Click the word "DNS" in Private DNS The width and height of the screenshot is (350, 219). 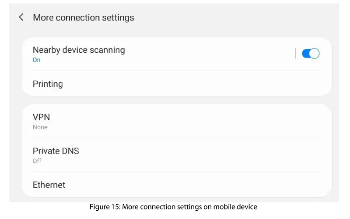click(70, 151)
